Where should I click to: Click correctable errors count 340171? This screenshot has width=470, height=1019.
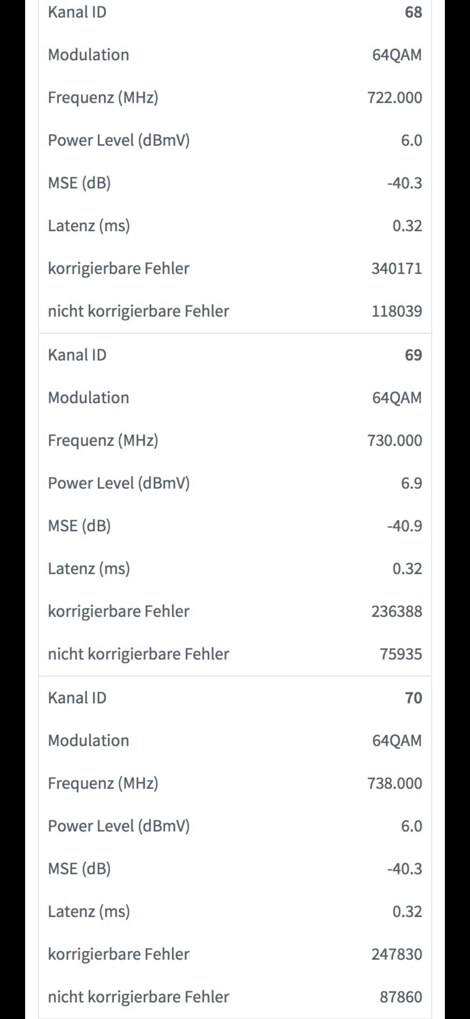click(396, 268)
